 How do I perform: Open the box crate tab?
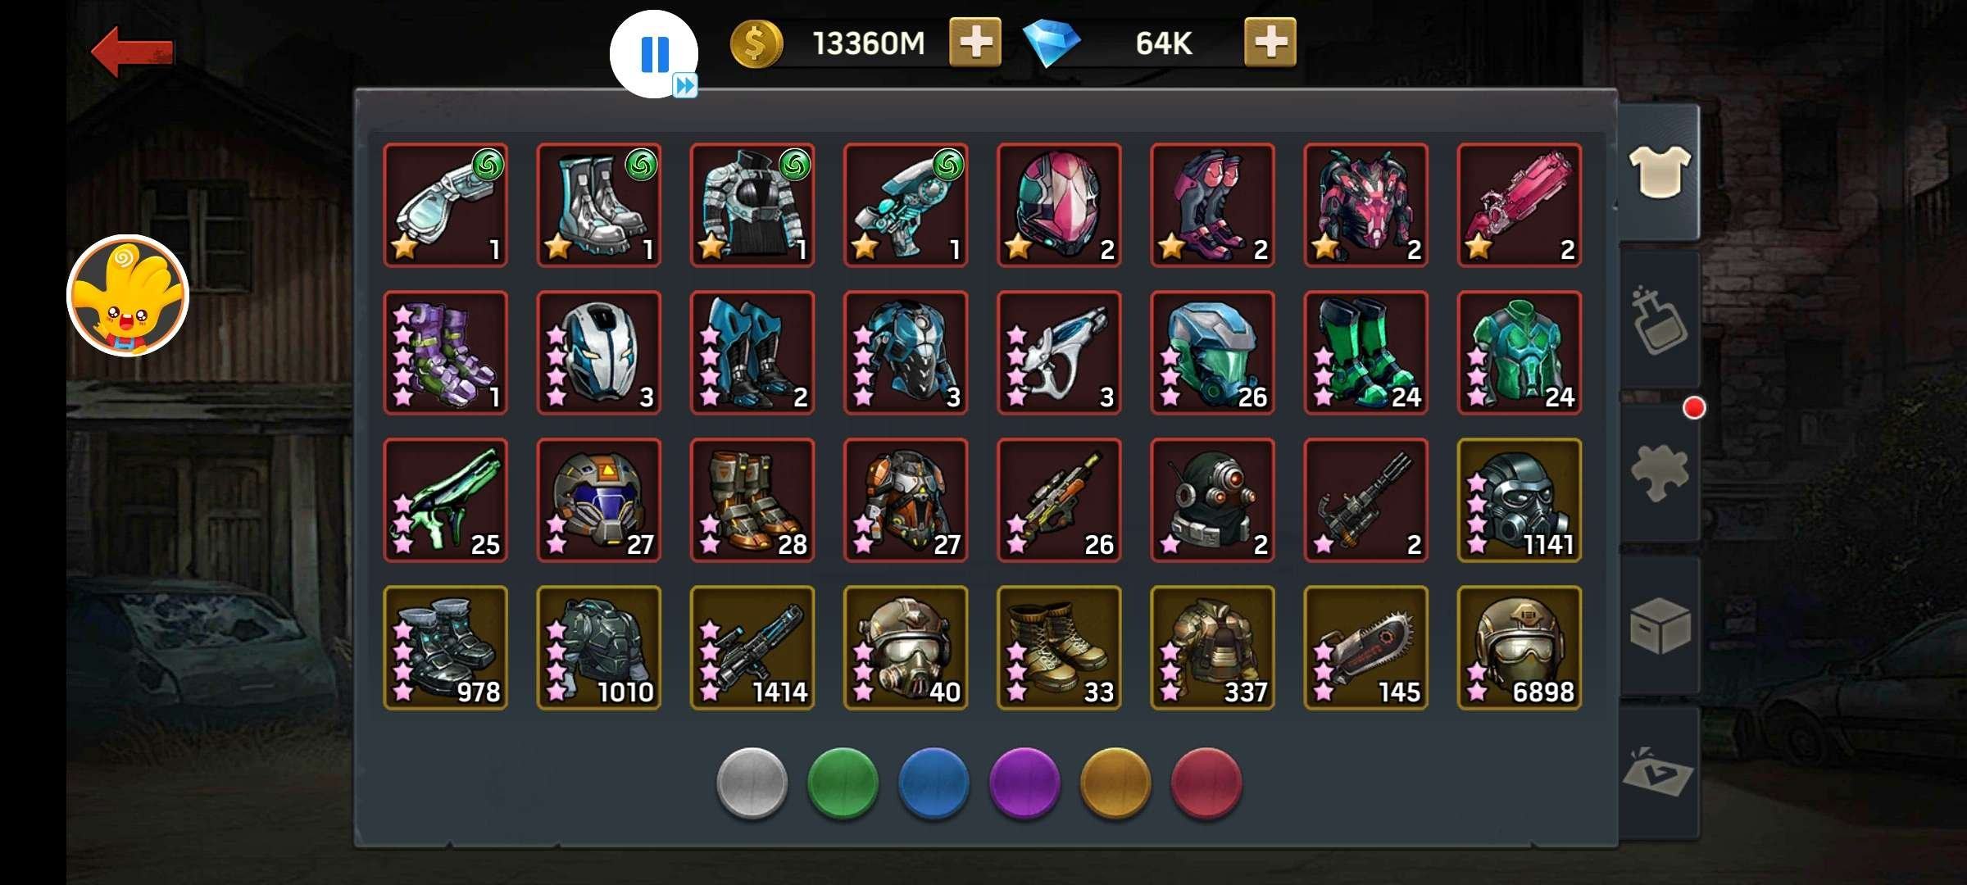[1659, 626]
